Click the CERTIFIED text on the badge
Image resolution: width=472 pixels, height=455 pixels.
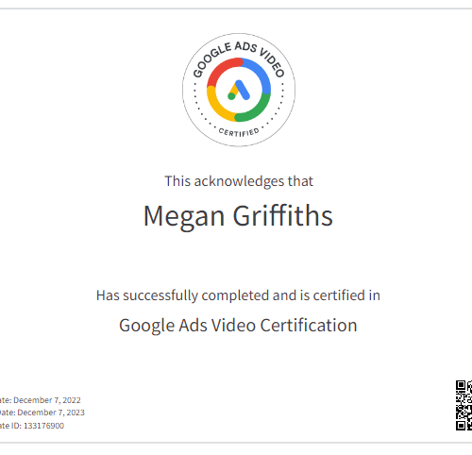[239, 132]
